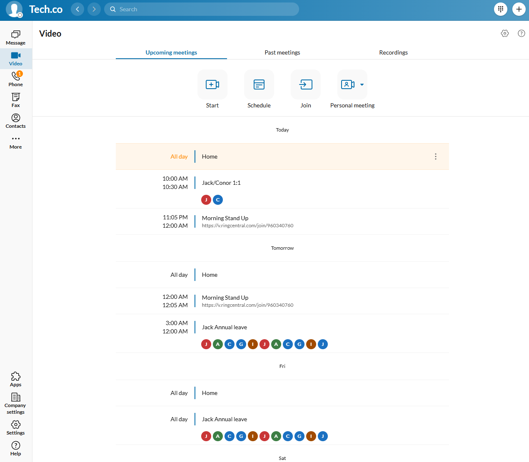The height and width of the screenshot is (462, 529).
Task: Click the forward navigation chevron
Action: [94, 9]
